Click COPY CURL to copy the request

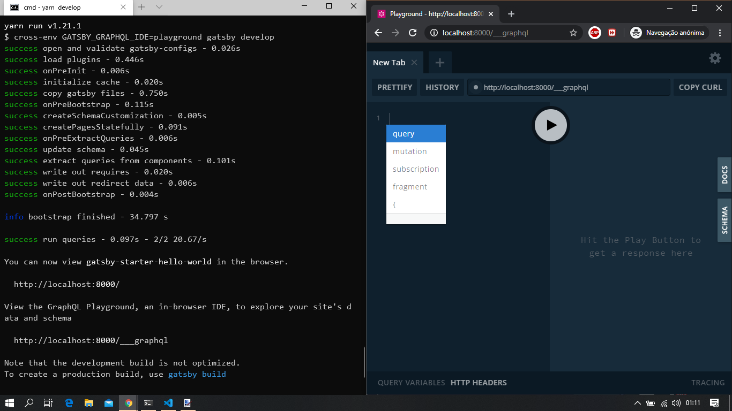click(x=700, y=87)
